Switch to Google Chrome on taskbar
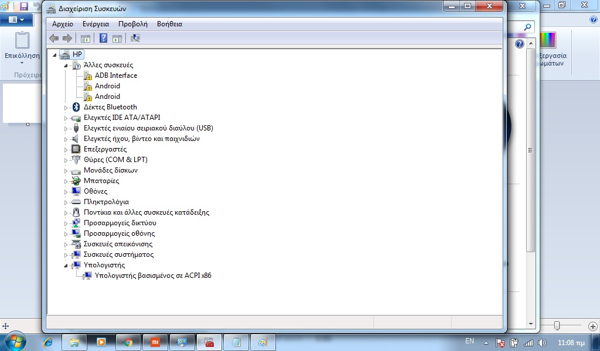This screenshot has width=600, height=351. tap(128, 342)
